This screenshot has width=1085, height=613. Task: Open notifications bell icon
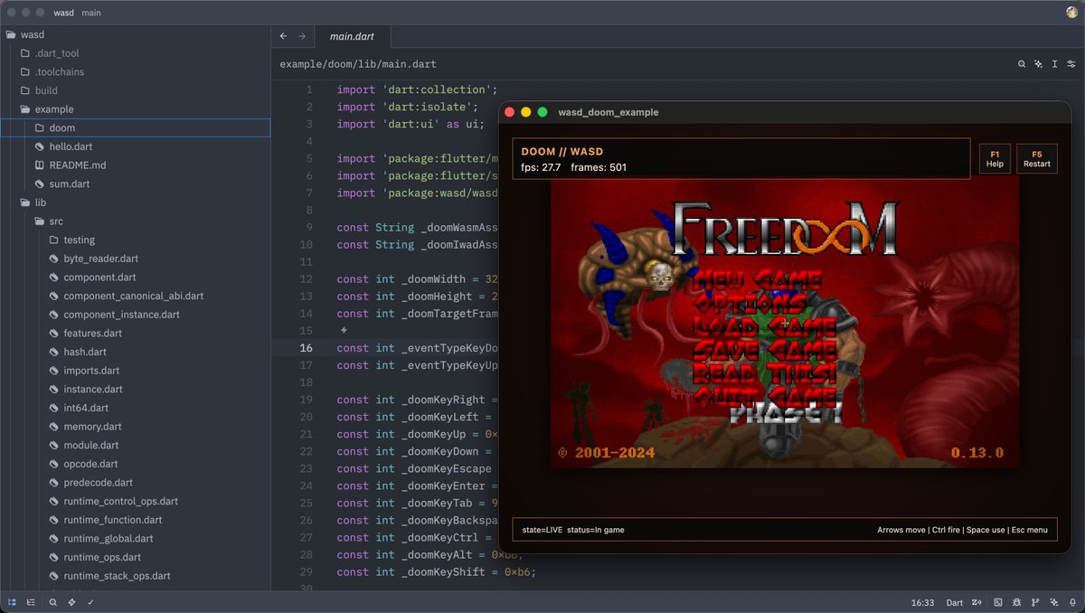(1073, 602)
